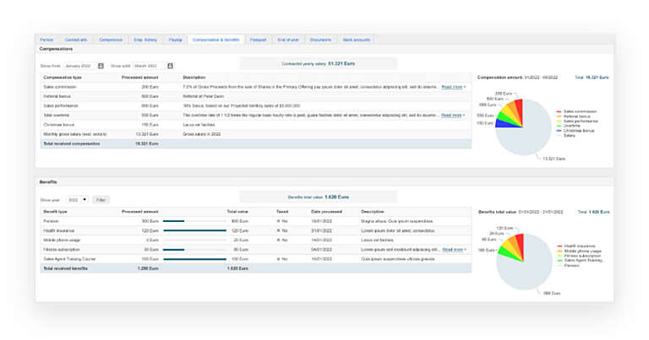Click the Compensation type column header
The width and height of the screenshot is (649, 340).
coord(63,78)
